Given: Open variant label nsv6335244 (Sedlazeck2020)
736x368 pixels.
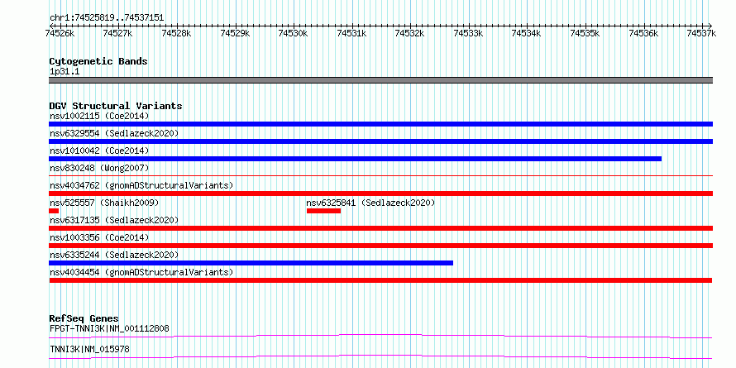Looking at the screenshot, I should [x=114, y=255].
